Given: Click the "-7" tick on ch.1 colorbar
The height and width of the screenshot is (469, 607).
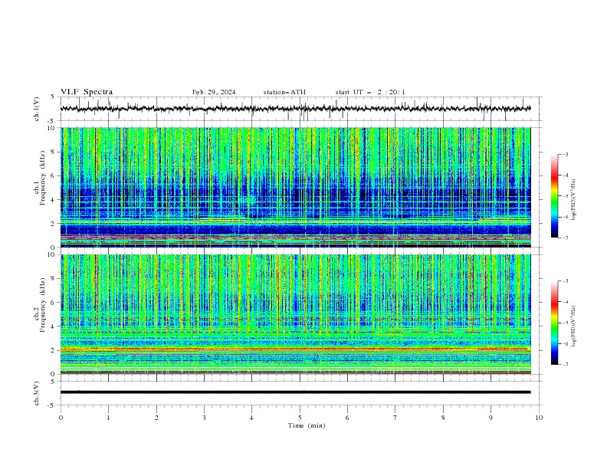Looking at the screenshot, I should point(566,238).
